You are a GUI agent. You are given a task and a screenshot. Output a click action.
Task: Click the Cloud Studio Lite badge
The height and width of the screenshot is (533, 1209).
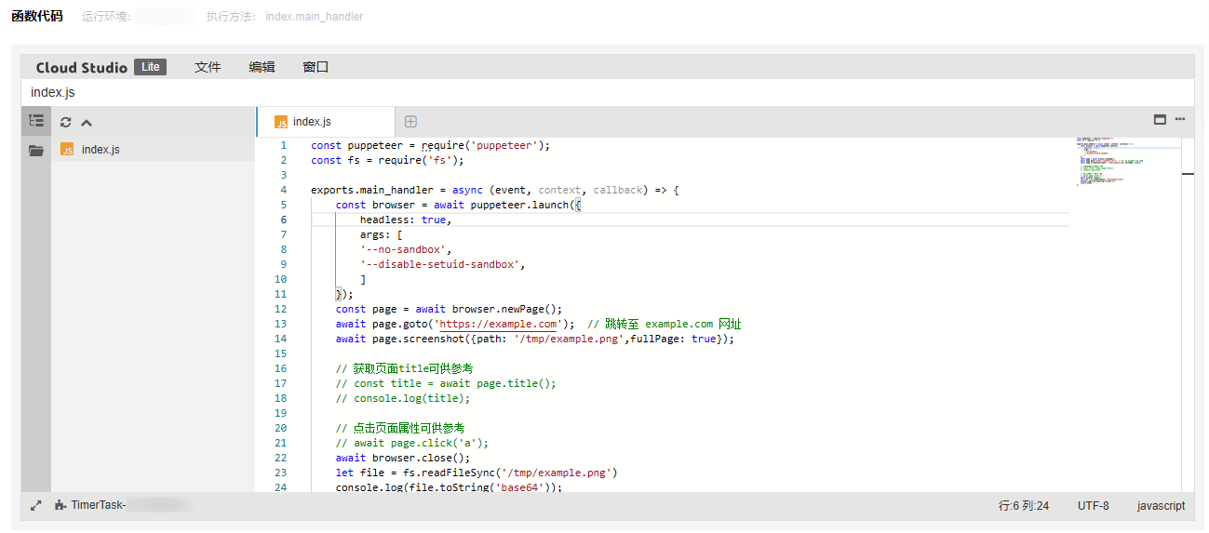[150, 67]
